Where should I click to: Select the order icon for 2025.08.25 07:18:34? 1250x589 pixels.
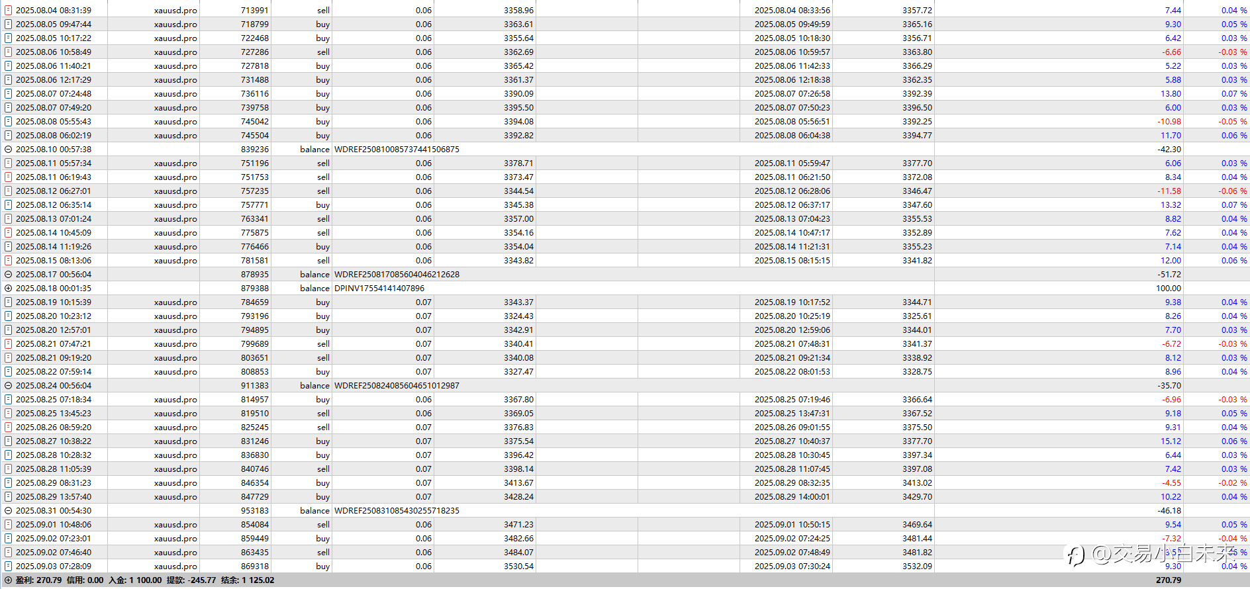coord(9,399)
